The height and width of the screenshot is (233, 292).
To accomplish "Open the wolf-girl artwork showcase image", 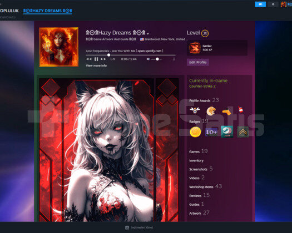I will pyautogui.click(x=96, y=150).
